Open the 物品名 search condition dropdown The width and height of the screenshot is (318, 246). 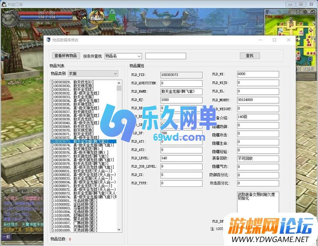point(123,56)
